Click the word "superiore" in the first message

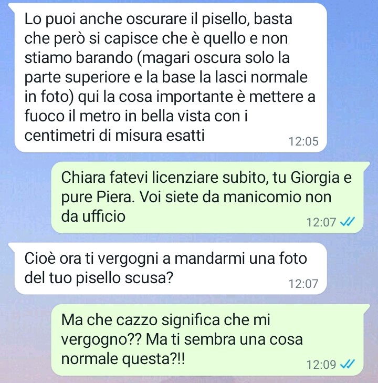pos(98,78)
